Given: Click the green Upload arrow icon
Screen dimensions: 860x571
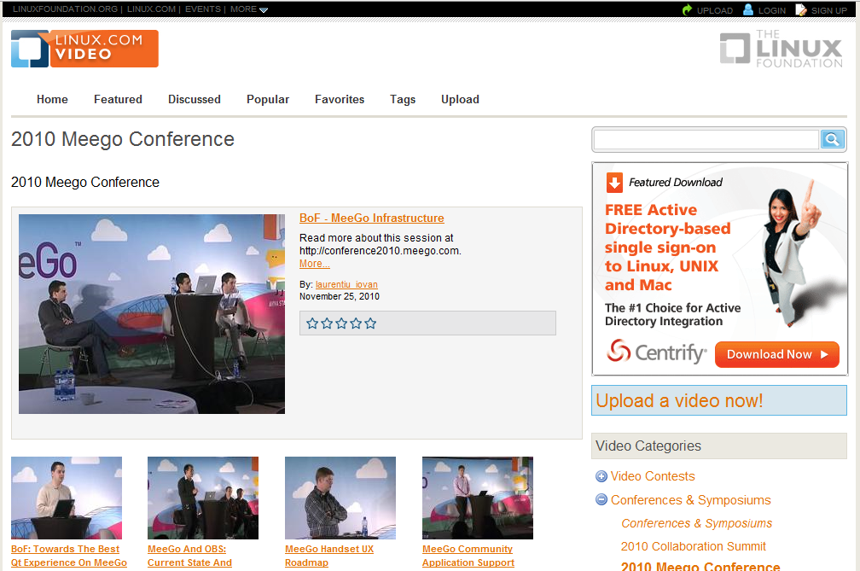Looking at the screenshot, I should [687, 10].
